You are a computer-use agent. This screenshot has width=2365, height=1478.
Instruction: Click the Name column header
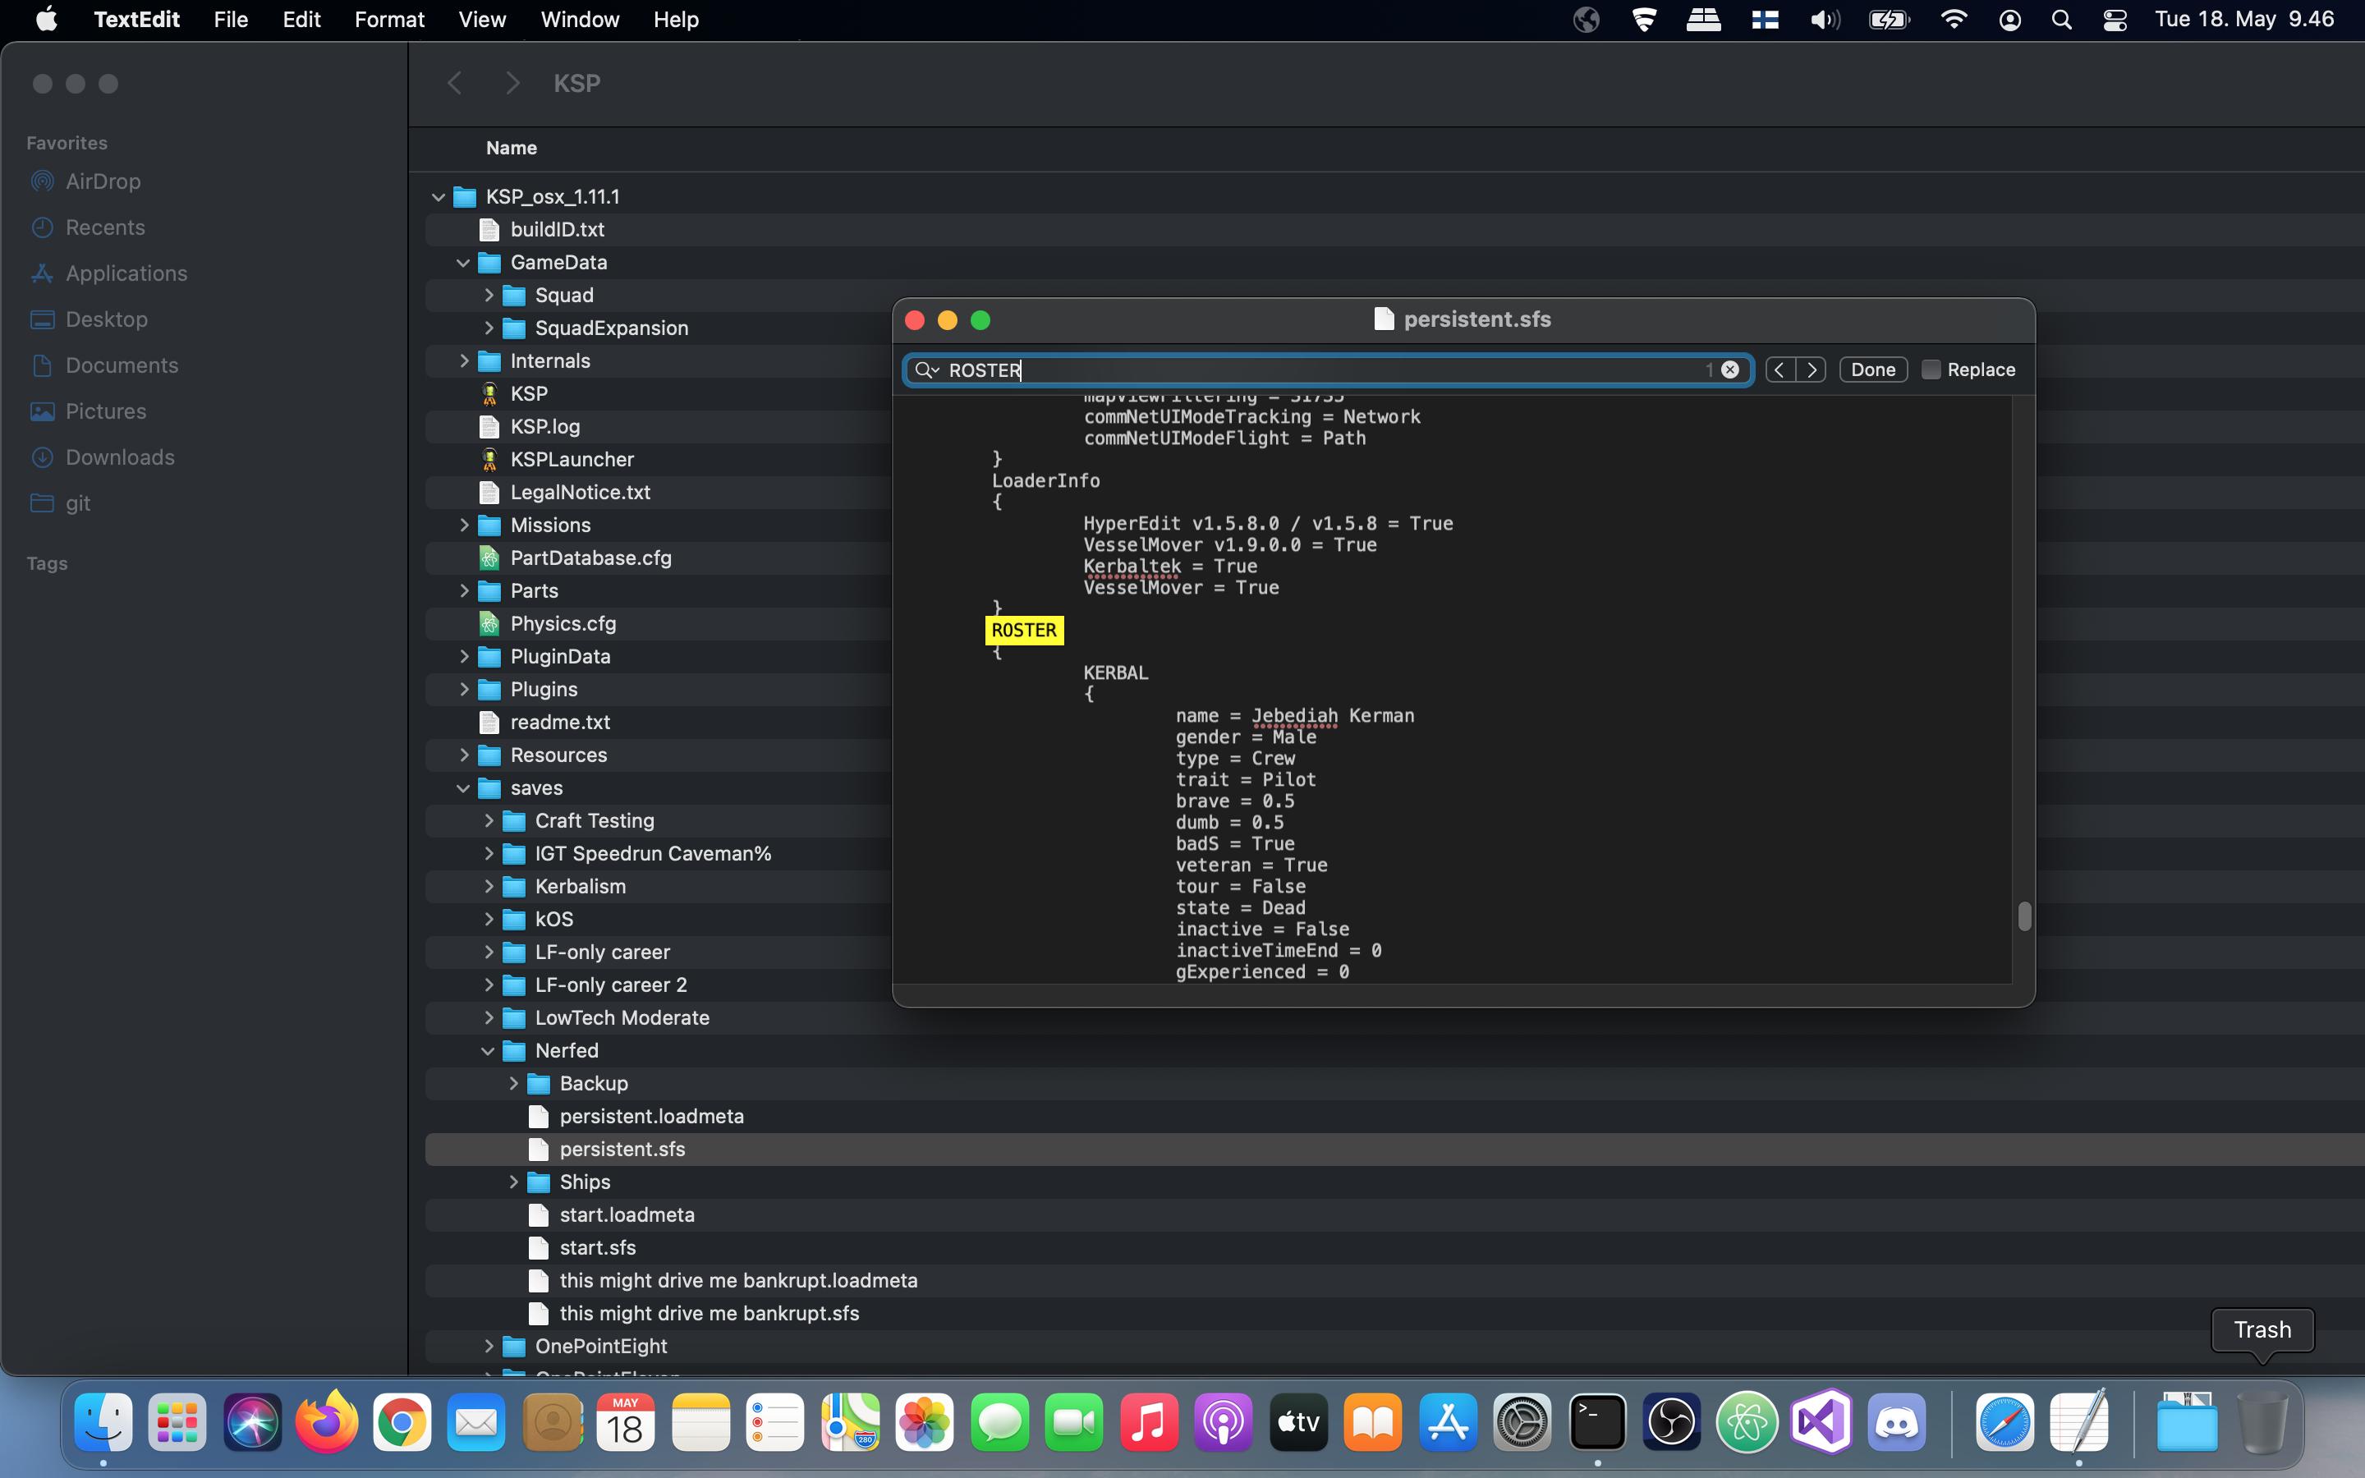tap(511, 148)
